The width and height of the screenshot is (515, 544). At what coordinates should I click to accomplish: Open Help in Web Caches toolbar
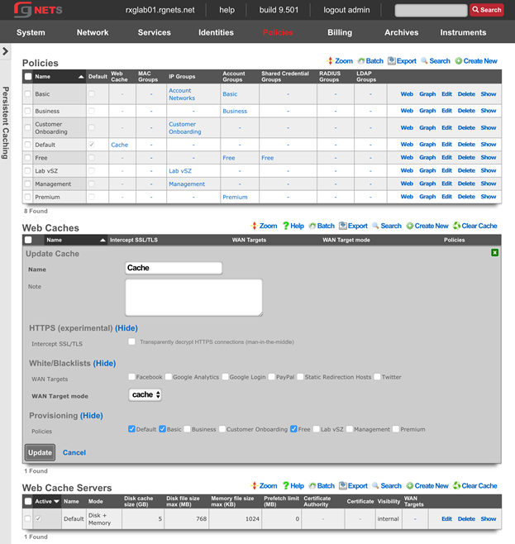[x=287, y=226]
